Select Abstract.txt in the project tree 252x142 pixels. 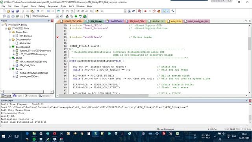click(x=25, y=43)
